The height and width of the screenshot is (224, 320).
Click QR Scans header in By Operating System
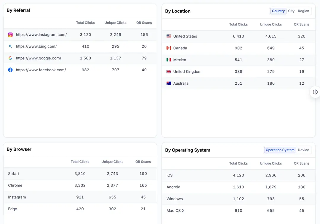pos(302,163)
